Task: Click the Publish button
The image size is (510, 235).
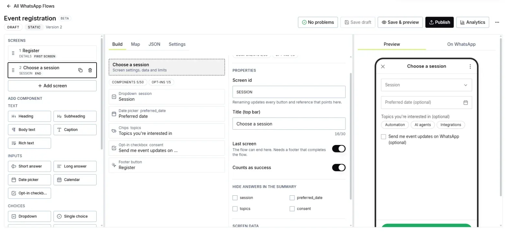Action: (x=439, y=22)
